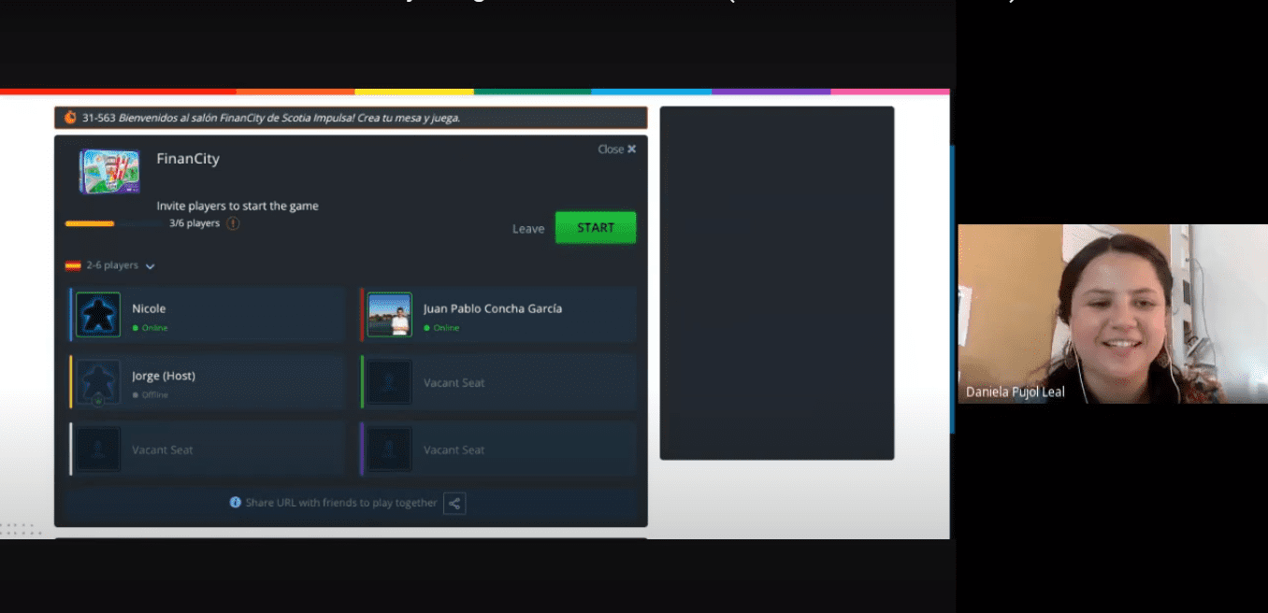The image size is (1268, 613).
Task: Click the Jorge (Host) player name
Action: tap(164, 376)
